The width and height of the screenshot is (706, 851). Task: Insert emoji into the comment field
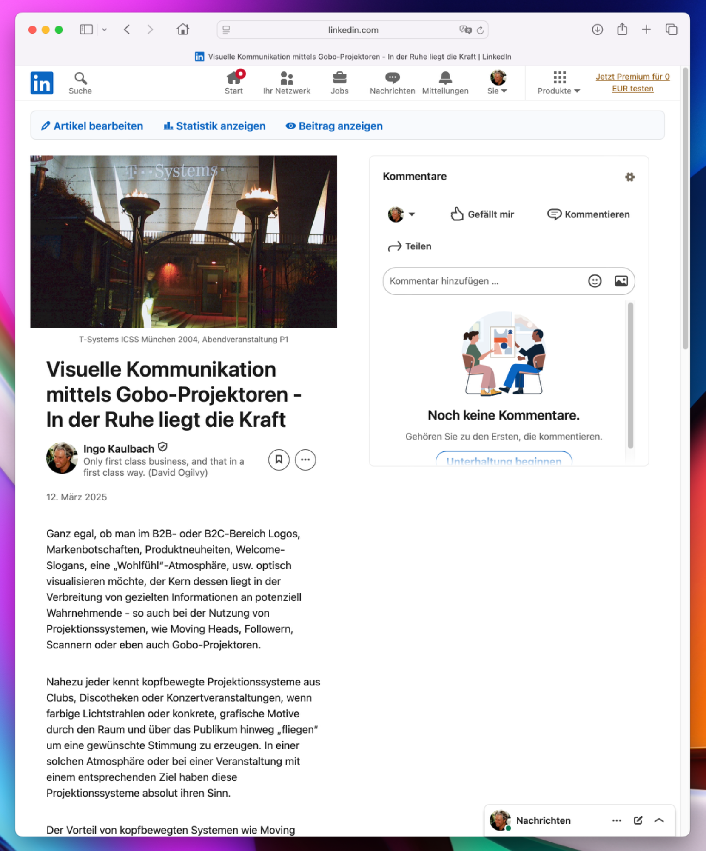(595, 281)
